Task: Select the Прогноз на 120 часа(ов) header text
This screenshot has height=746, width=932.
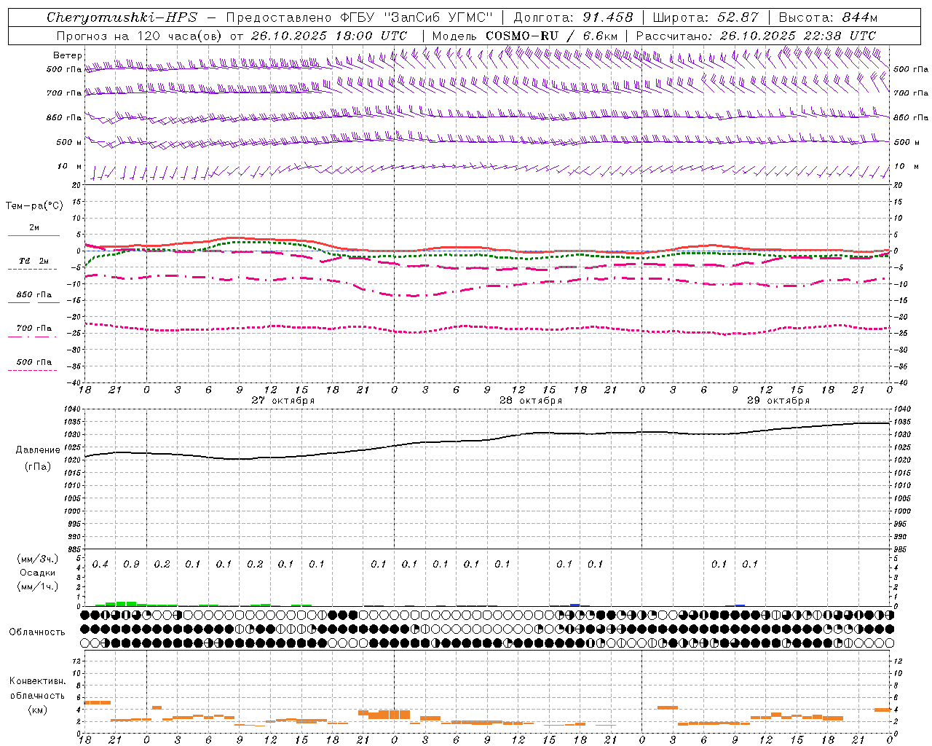Action: 140,36
